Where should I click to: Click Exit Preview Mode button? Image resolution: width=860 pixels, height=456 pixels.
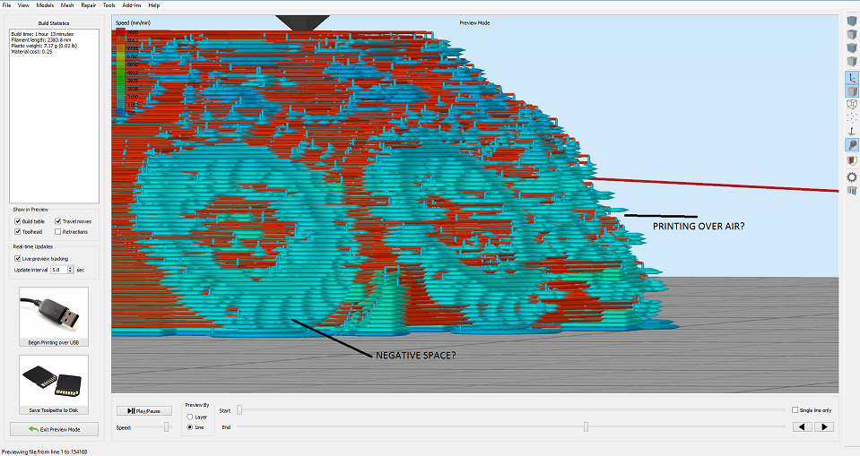[x=54, y=429]
